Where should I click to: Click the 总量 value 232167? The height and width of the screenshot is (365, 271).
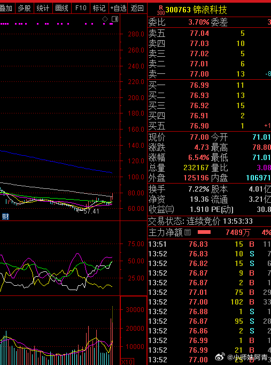point(196,168)
